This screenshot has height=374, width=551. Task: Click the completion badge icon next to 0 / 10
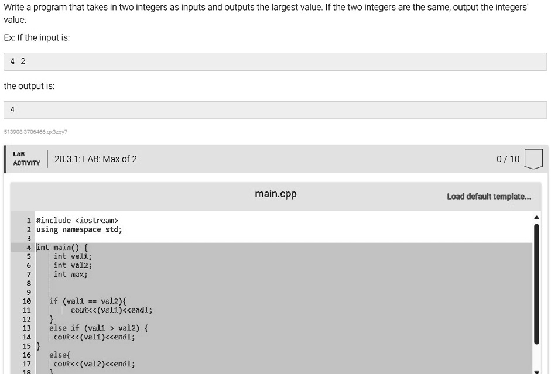(x=533, y=159)
